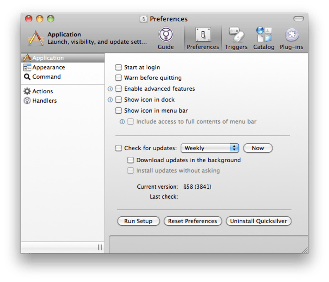Click the sidebar divider grip handle
The height and width of the screenshot is (282, 329).
pos(100,248)
